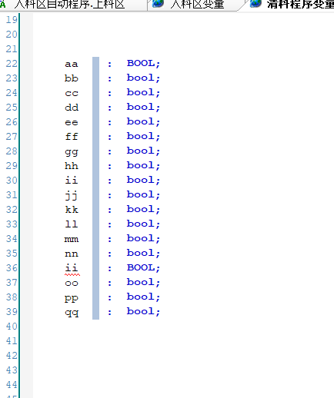Switch to the 入料区自动程序.上料区 tab
This screenshot has width=334, height=398.
coord(69,4)
